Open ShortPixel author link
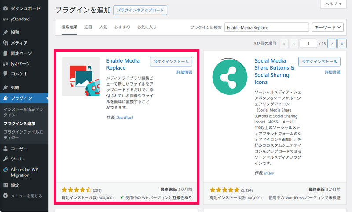This screenshot has width=352, height=212. click(x=125, y=117)
